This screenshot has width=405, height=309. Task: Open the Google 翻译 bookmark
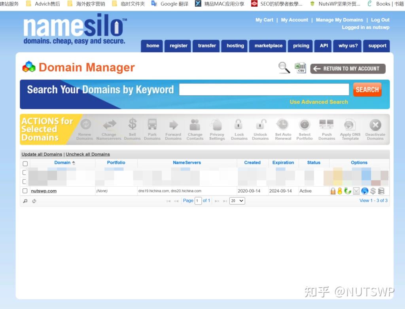[170, 4]
